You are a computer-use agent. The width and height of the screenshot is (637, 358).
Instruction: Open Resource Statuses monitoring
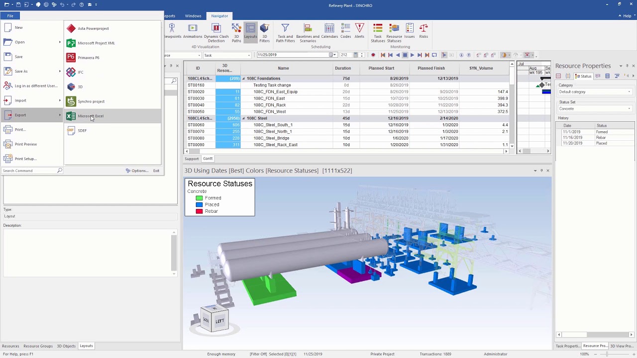pyautogui.click(x=394, y=33)
